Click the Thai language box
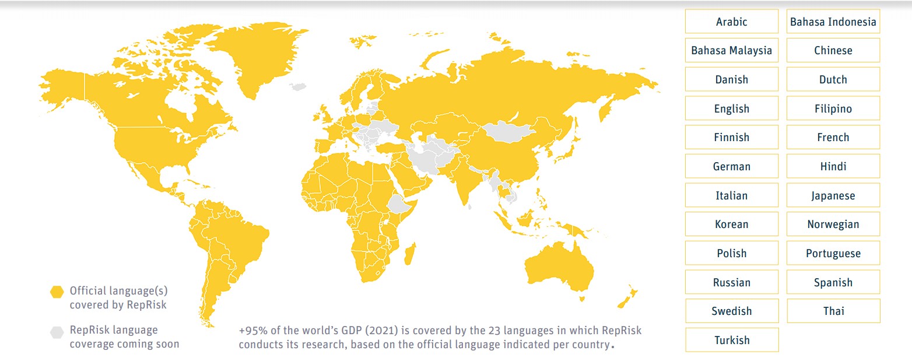Screen dimensions: 912x361 833,311
